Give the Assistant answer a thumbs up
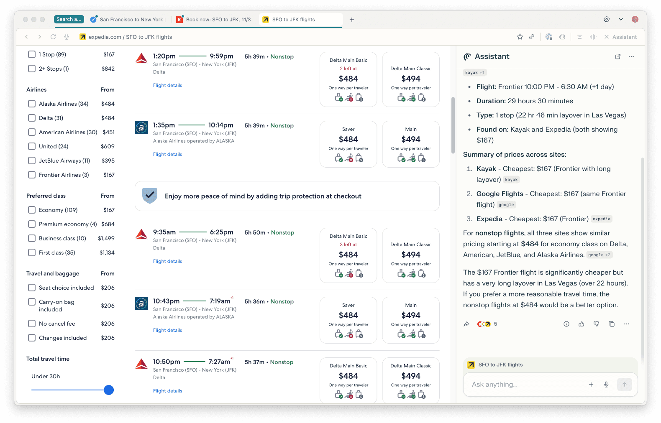Viewport: 661px width, 423px height. 582,324
